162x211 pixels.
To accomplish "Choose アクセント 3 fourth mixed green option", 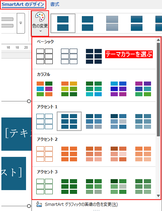I will pos(119,186).
